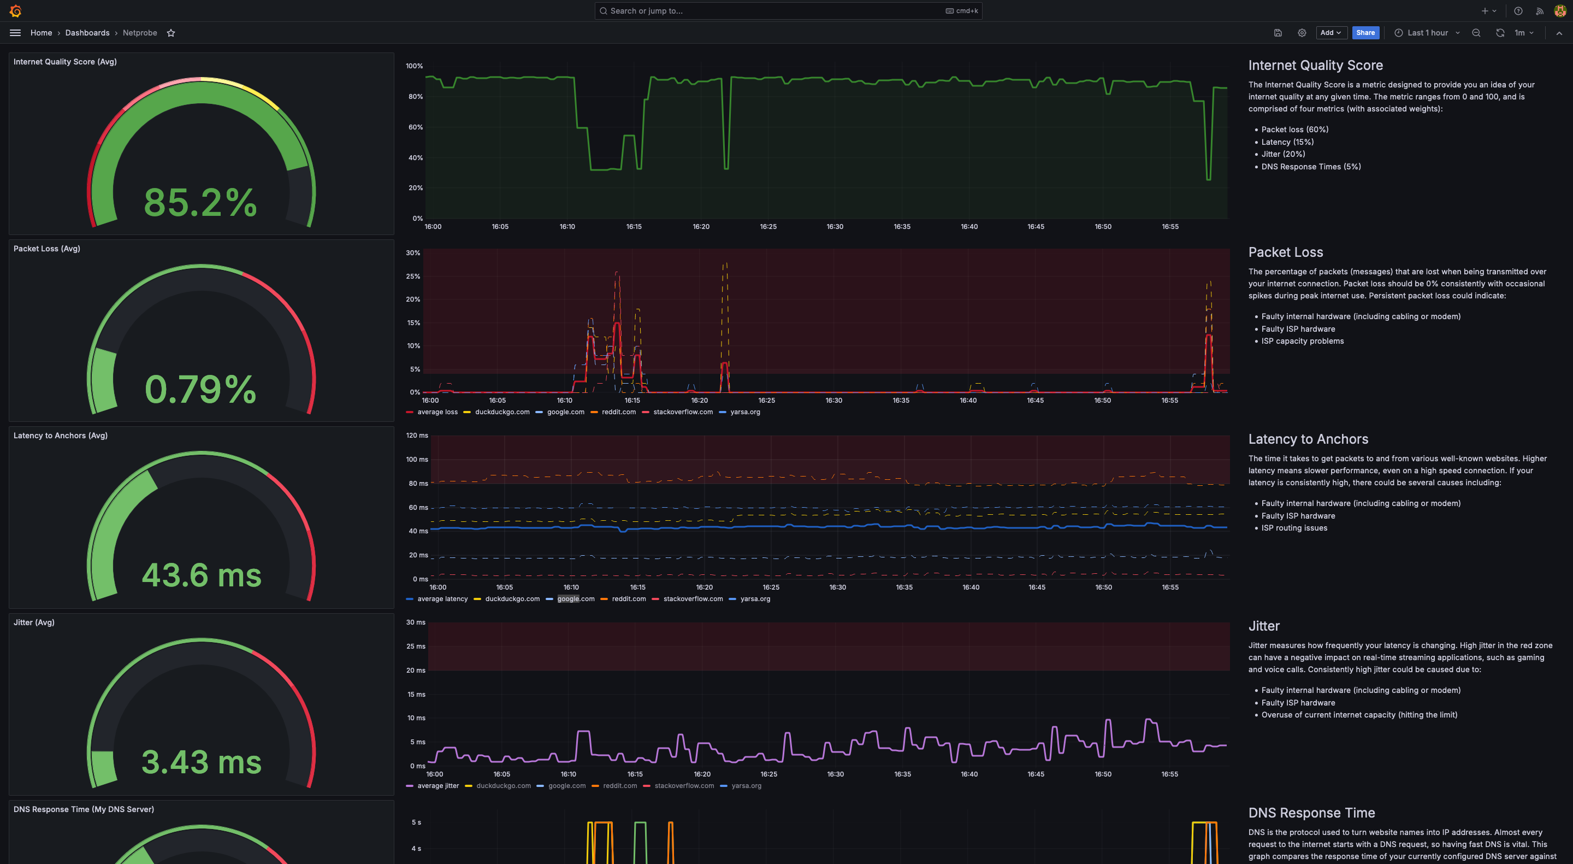This screenshot has height=864, width=1573.
Task: Change color of average jitter legend swatch
Action: click(x=409, y=786)
